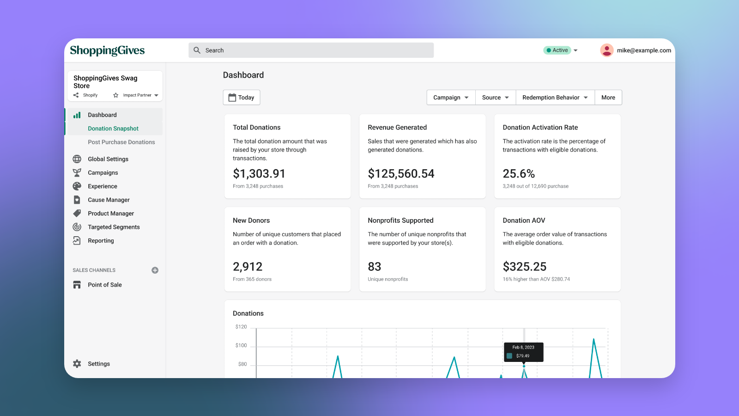Add a new sales channel with plus button
739x416 pixels.
click(x=155, y=270)
